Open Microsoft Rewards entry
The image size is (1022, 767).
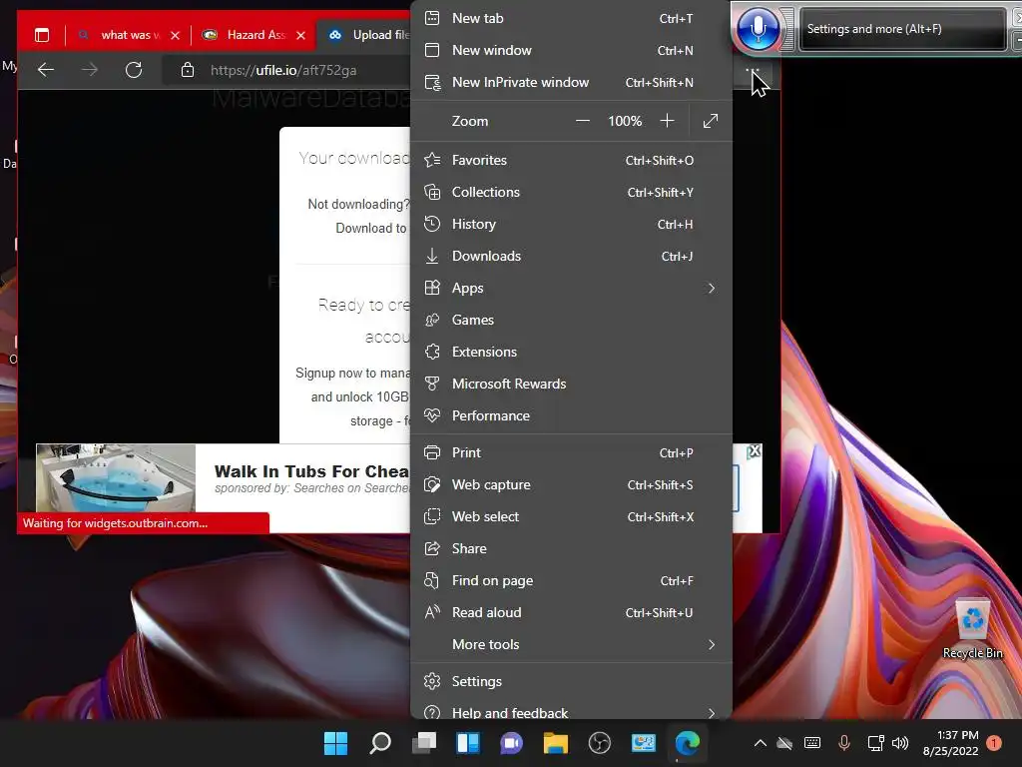[571, 383]
